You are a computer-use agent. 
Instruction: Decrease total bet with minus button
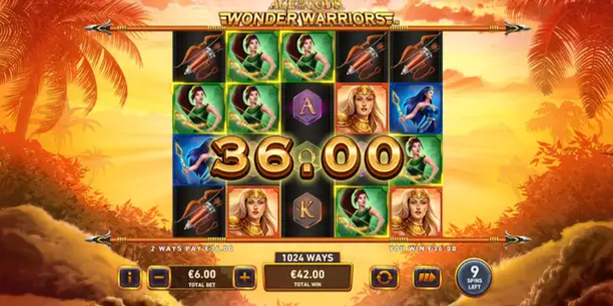[159, 277]
